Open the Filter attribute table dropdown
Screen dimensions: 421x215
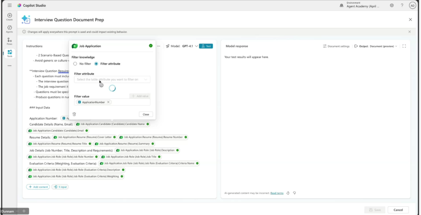tap(112, 79)
